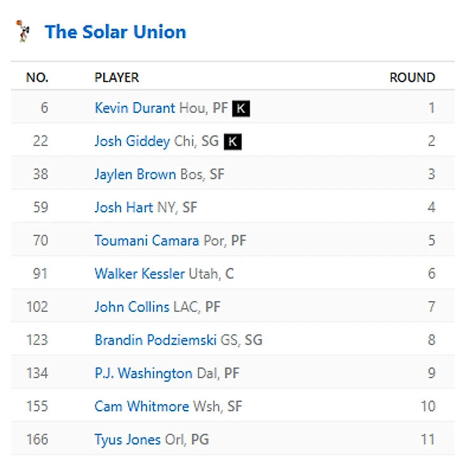Open John Collins player profile

click(x=132, y=307)
